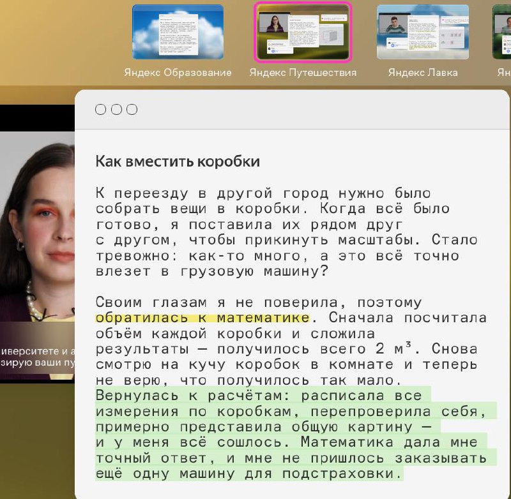This screenshot has height=499, width=511.
Task: Select the highlighted Яндекс Путешествия thumbnail
Action: (x=303, y=32)
